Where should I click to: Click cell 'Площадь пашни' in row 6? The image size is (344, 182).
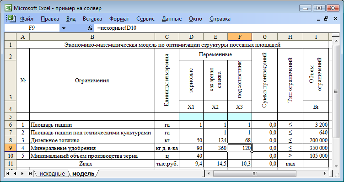click(92, 125)
